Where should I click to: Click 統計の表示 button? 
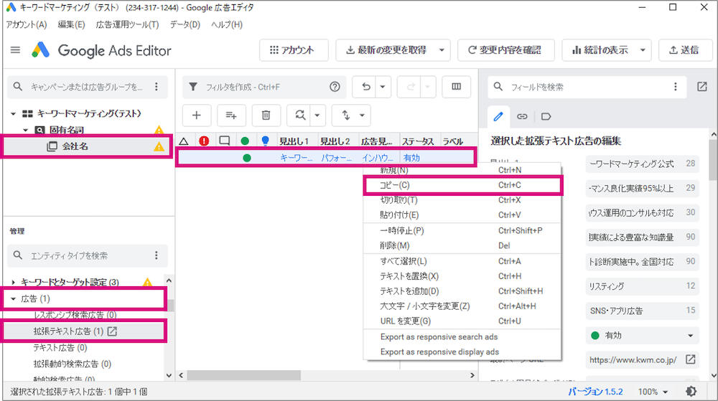coord(600,49)
